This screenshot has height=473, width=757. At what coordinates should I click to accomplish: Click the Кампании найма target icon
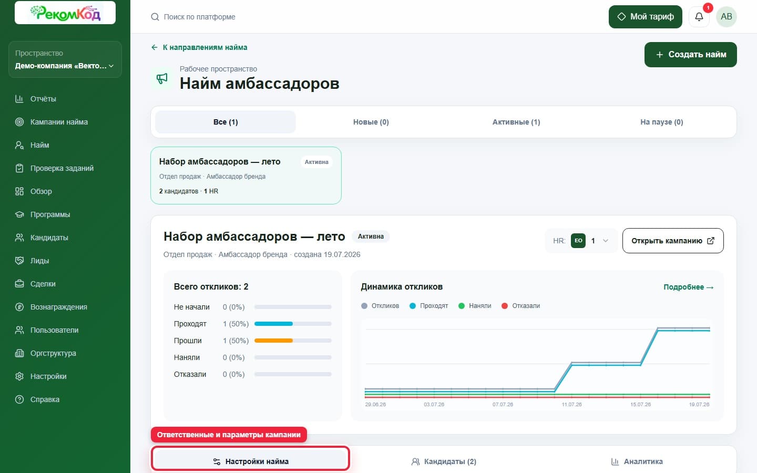19,122
